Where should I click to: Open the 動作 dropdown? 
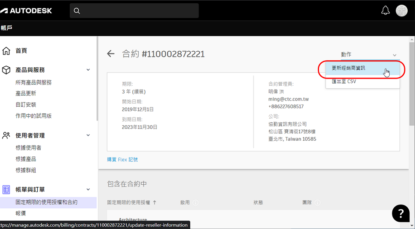pos(370,55)
